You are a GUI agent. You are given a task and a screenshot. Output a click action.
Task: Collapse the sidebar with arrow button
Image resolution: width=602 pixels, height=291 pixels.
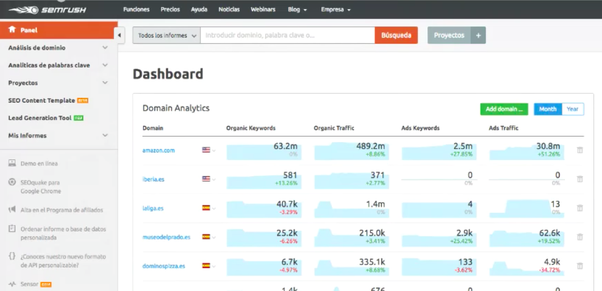[120, 35]
